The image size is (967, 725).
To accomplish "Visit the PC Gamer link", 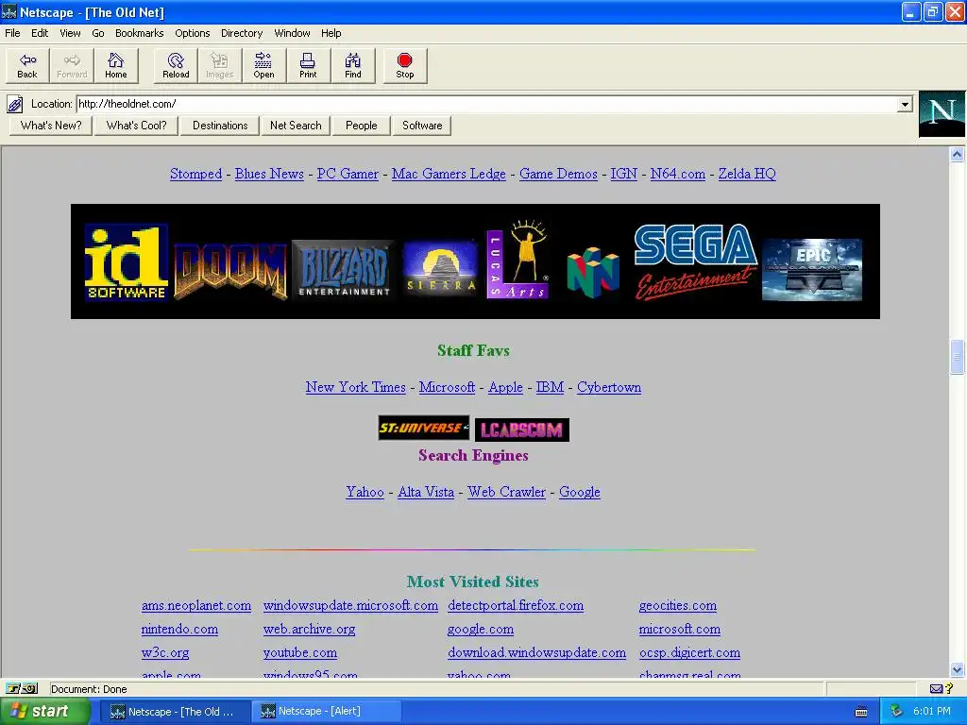I will click(348, 174).
